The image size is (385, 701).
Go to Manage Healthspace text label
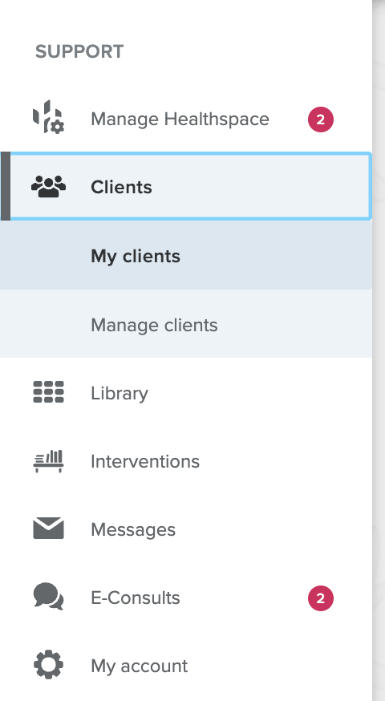pyautogui.click(x=180, y=119)
